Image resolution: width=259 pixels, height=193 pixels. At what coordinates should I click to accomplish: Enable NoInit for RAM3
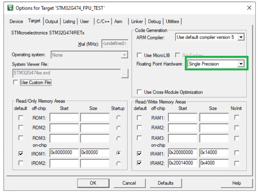[x=237, y=138]
